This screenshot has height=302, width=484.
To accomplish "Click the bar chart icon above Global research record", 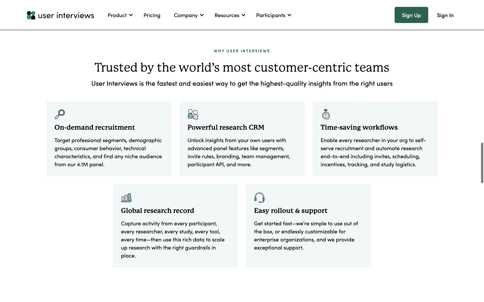I will tap(126, 198).
